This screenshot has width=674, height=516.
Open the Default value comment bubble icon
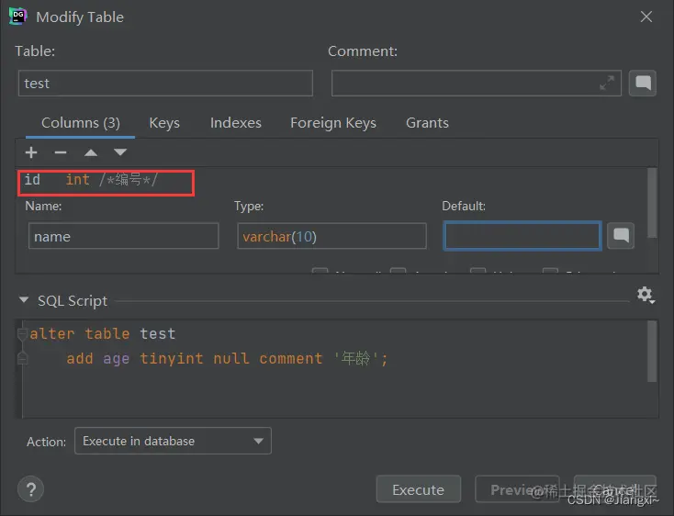pyautogui.click(x=621, y=235)
